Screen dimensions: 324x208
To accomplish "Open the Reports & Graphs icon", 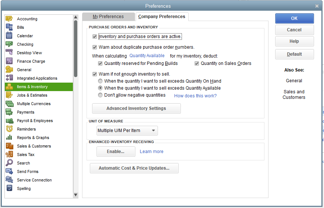I will click(x=9, y=138).
